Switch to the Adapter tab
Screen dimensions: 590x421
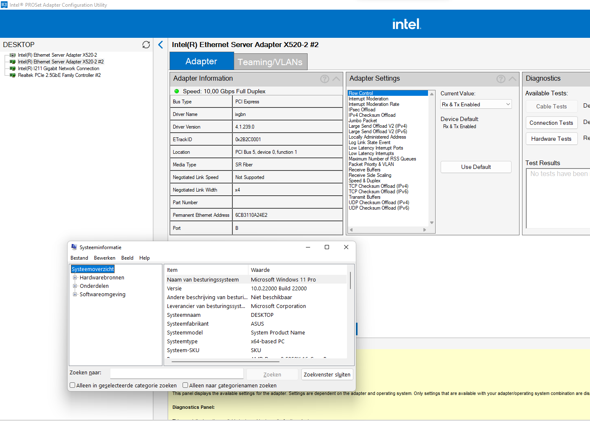pos(201,61)
